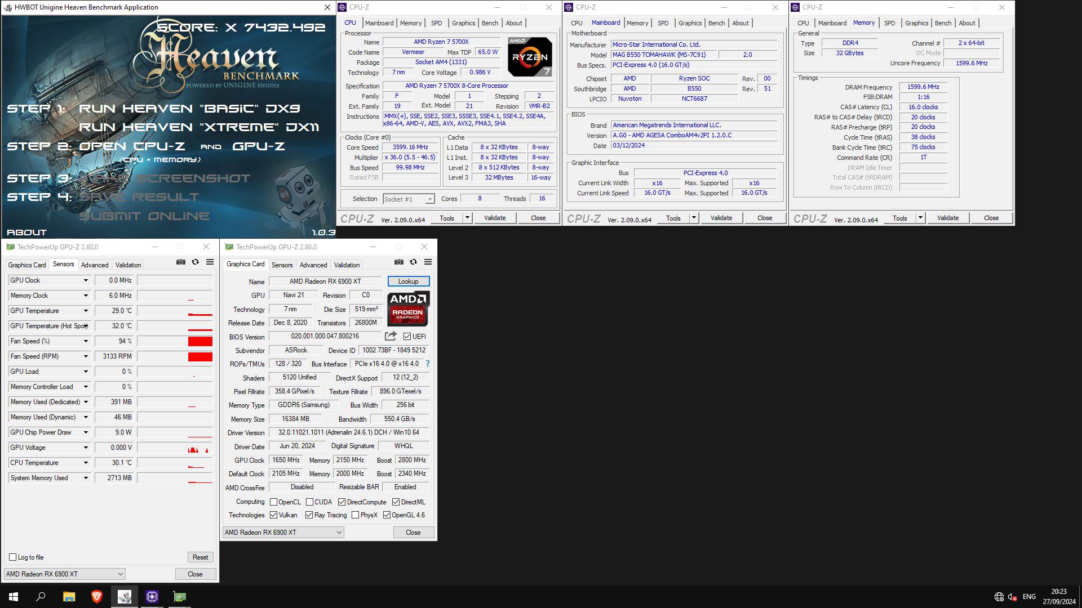Click Validate in CPU-Z Memory window
The height and width of the screenshot is (608, 1082).
[x=947, y=218]
